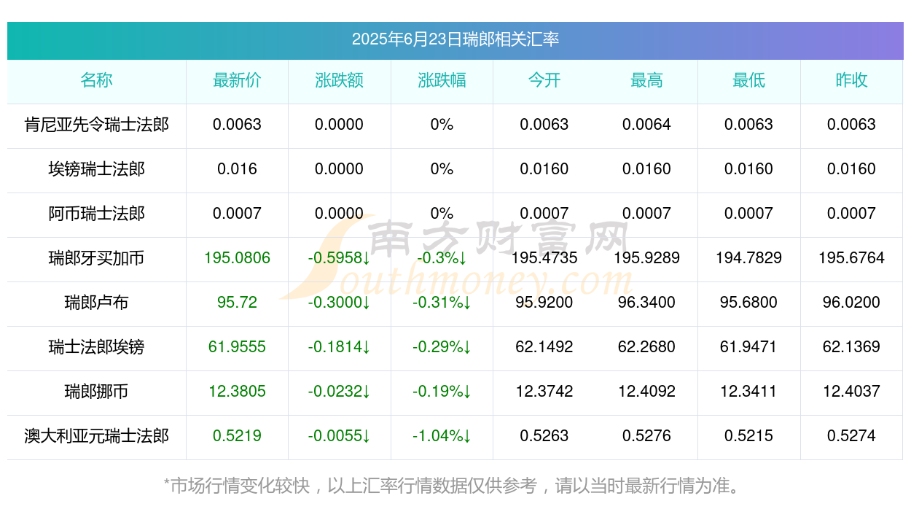Select the 昨收 column header
Viewport: 911px width, 509px height.
[x=851, y=80]
